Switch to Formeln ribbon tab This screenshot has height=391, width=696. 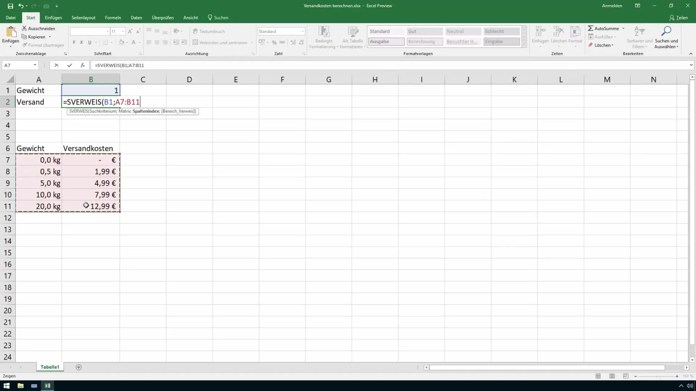point(113,17)
